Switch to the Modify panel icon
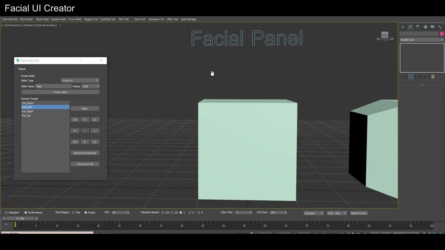Viewport: 445px width, 250px height. click(410, 27)
